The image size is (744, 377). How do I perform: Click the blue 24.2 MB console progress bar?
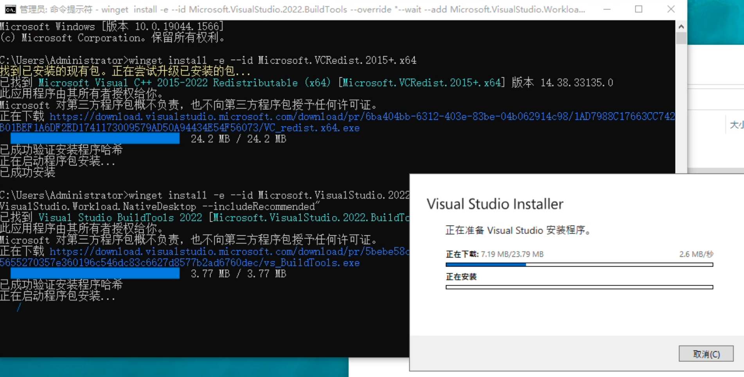click(x=95, y=139)
